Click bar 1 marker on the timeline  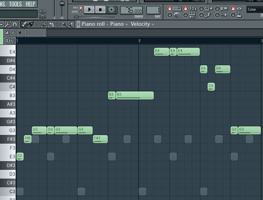[x=17, y=41]
